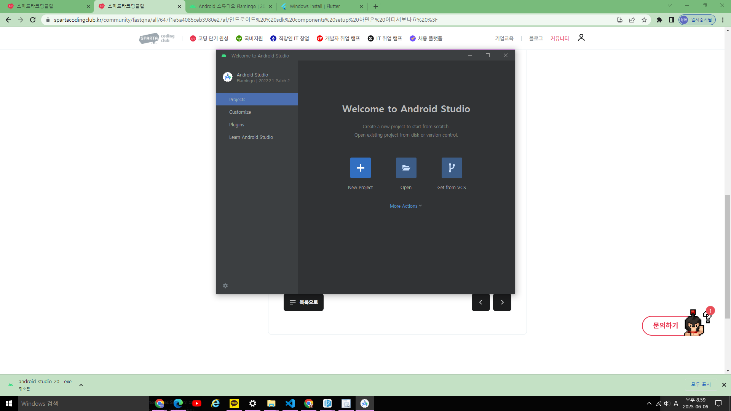This screenshot has height=411, width=731.
Task: Open the settings gear in Android Studio
Action: click(225, 286)
